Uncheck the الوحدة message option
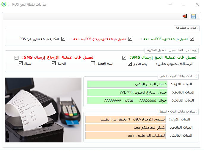Screen dimensions: 204x151 pos(54,64)
